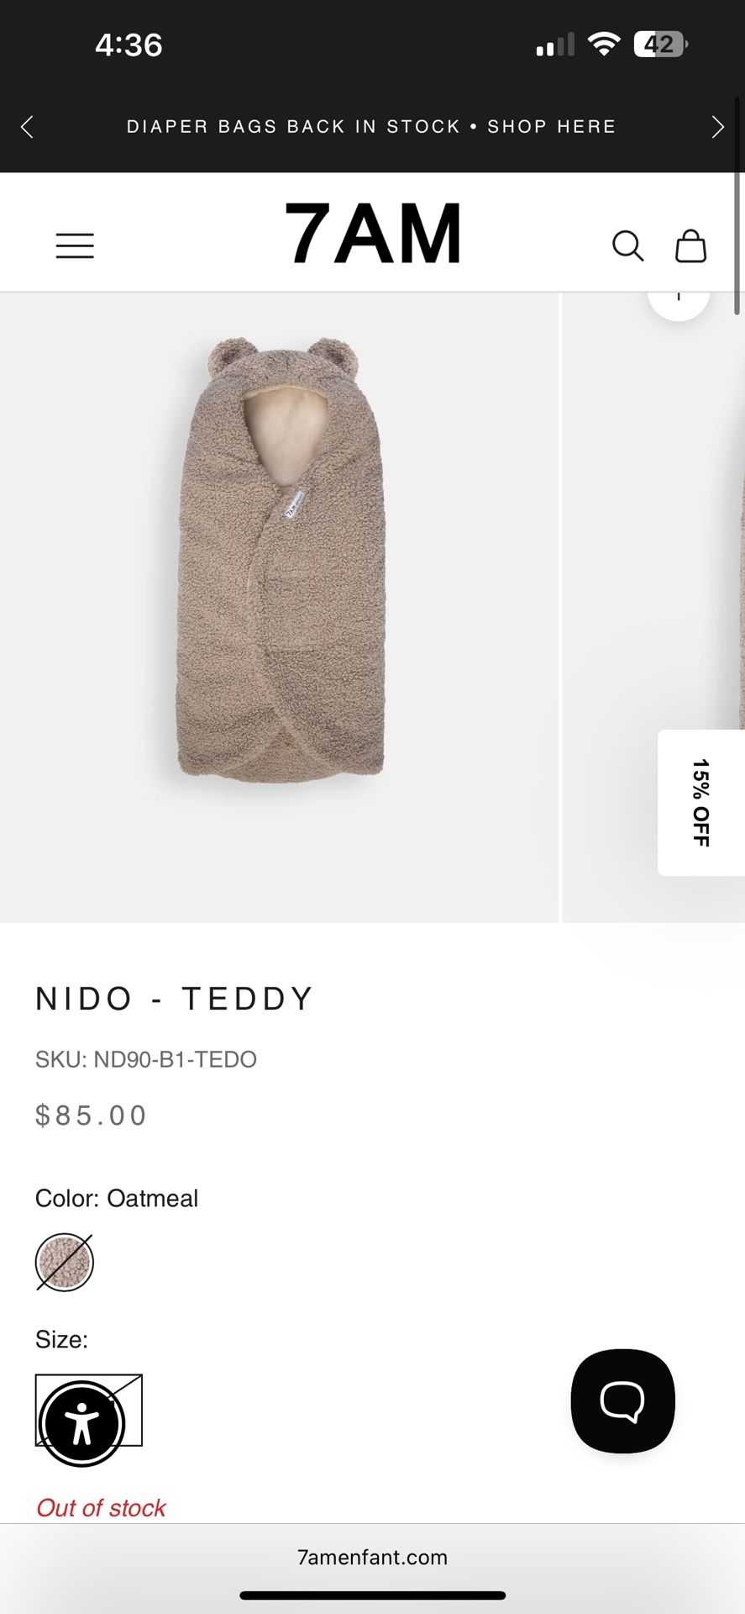
Task: Tap the Diaper Bags Shop Here announcement
Action: click(x=371, y=127)
